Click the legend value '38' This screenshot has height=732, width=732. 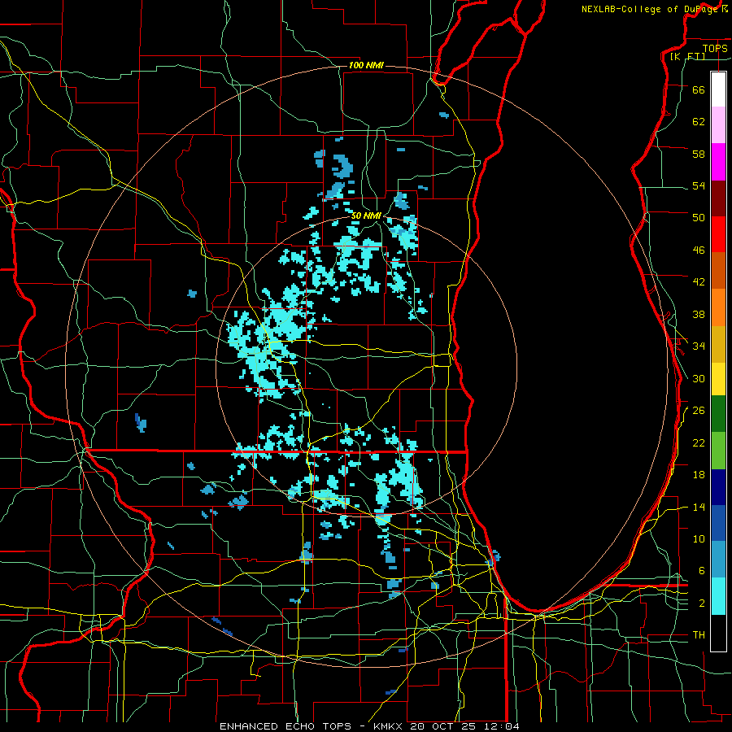[x=699, y=314]
